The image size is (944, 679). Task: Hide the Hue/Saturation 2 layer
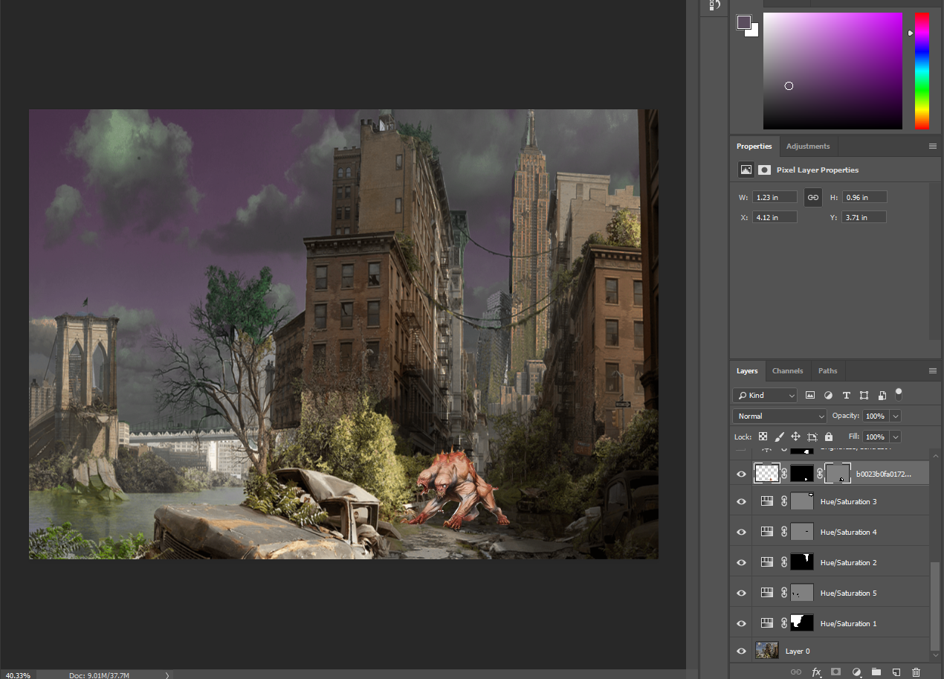tap(741, 563)
